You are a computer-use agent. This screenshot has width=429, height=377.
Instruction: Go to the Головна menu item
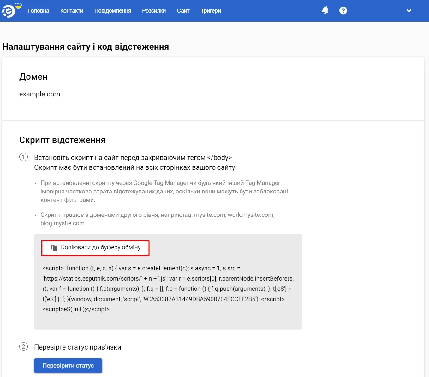[x=39, y=11]
